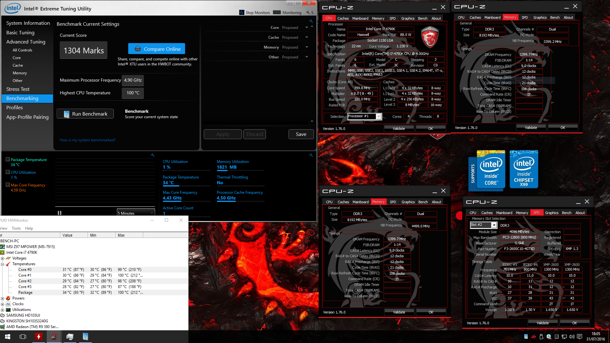This screenshot has width=610, height=343.
Task: Toggle the CPU Utilization checkbox
Action: (x=8, y=172)
